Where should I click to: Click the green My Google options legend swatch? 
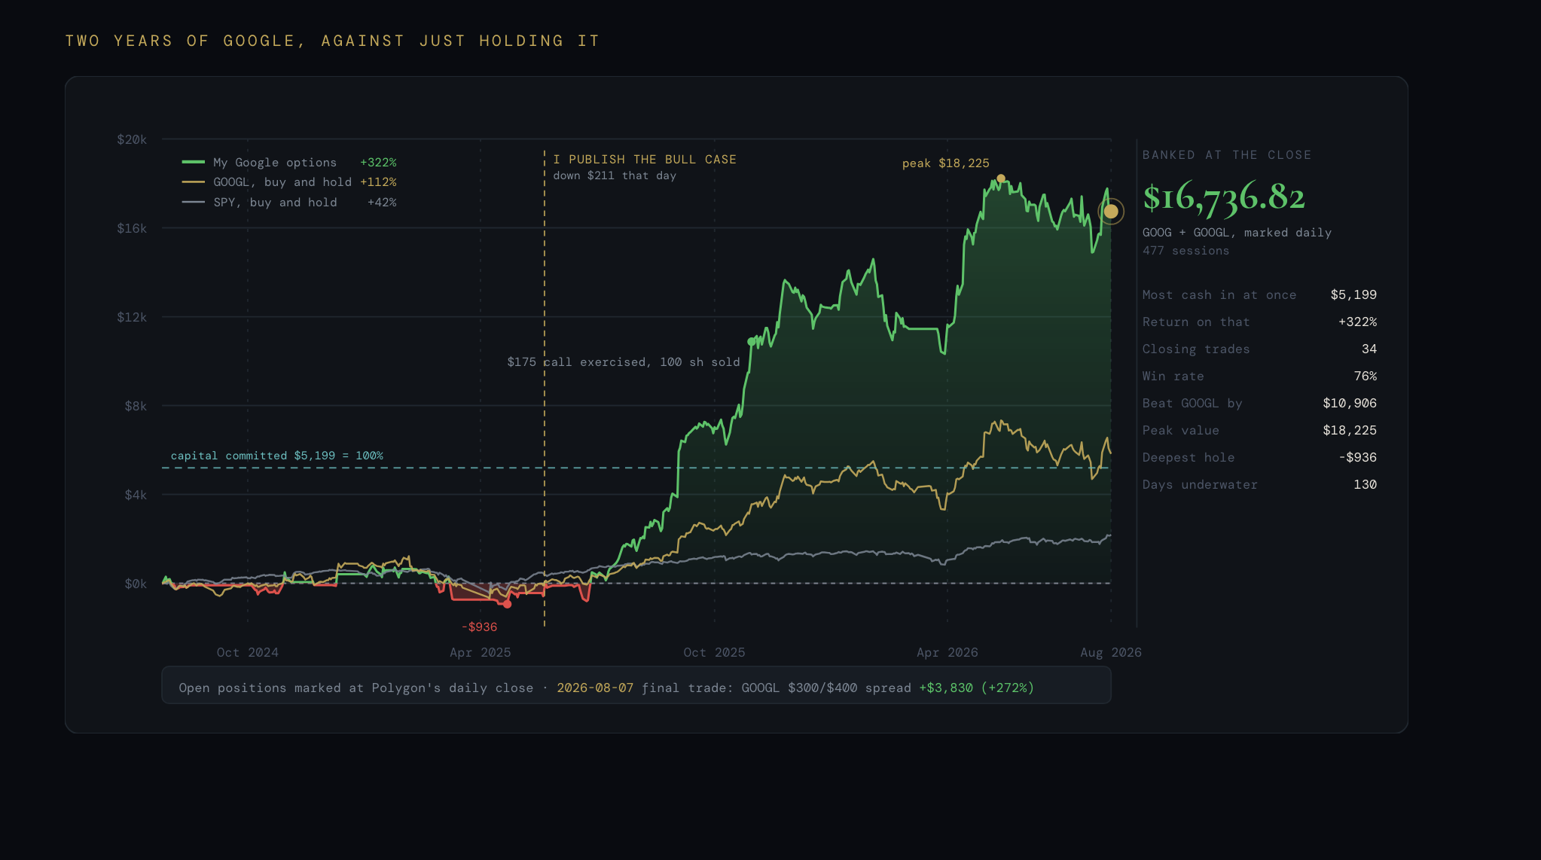193,162
